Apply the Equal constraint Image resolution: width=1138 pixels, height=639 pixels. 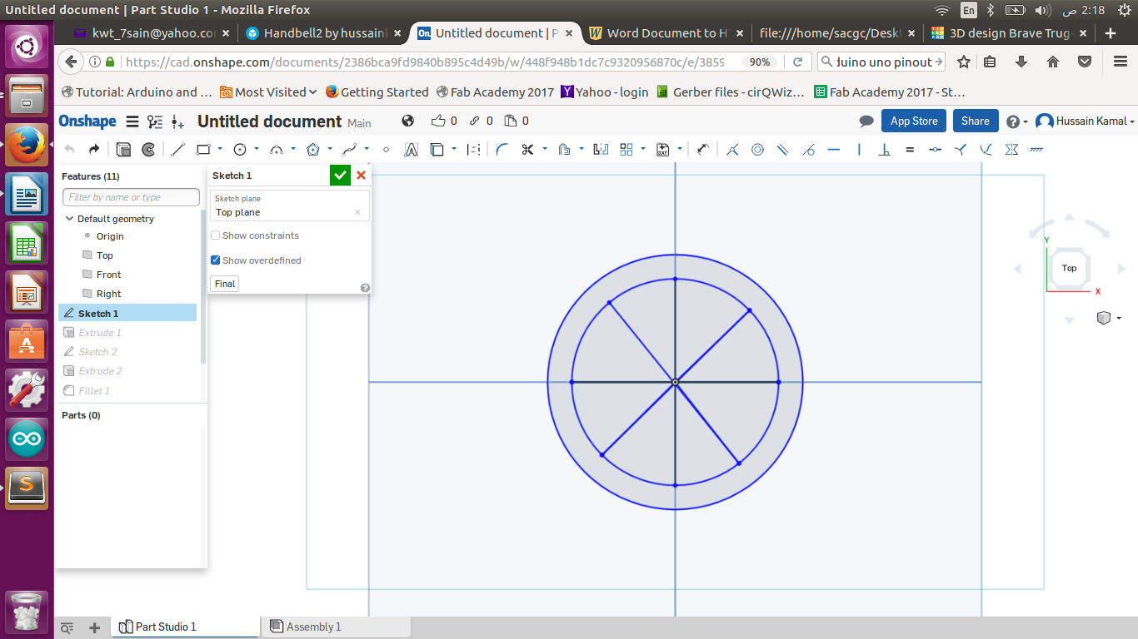[910, 150]
